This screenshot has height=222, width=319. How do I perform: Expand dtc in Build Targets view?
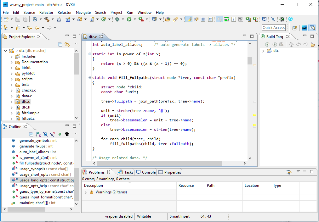263,51
